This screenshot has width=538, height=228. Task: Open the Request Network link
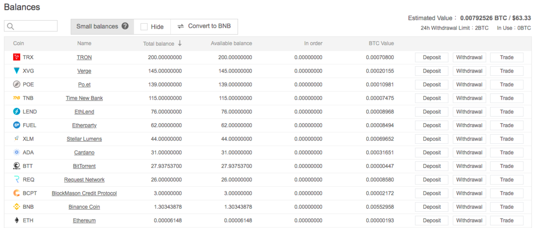pyautogui.click(x=84, y=180)
